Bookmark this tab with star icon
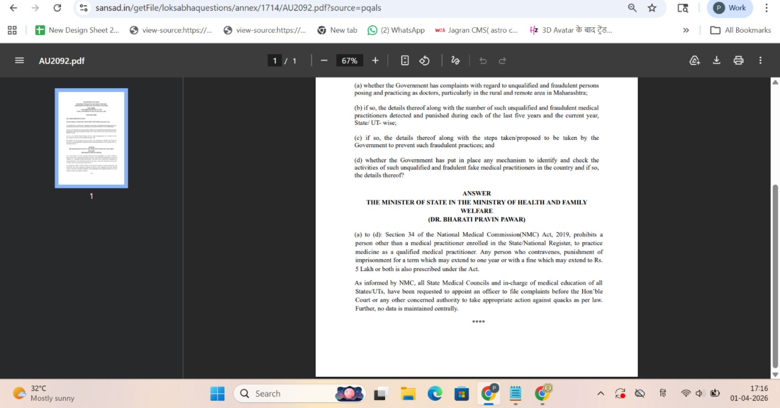The image size is (780, 408). [x=652, y=8]
